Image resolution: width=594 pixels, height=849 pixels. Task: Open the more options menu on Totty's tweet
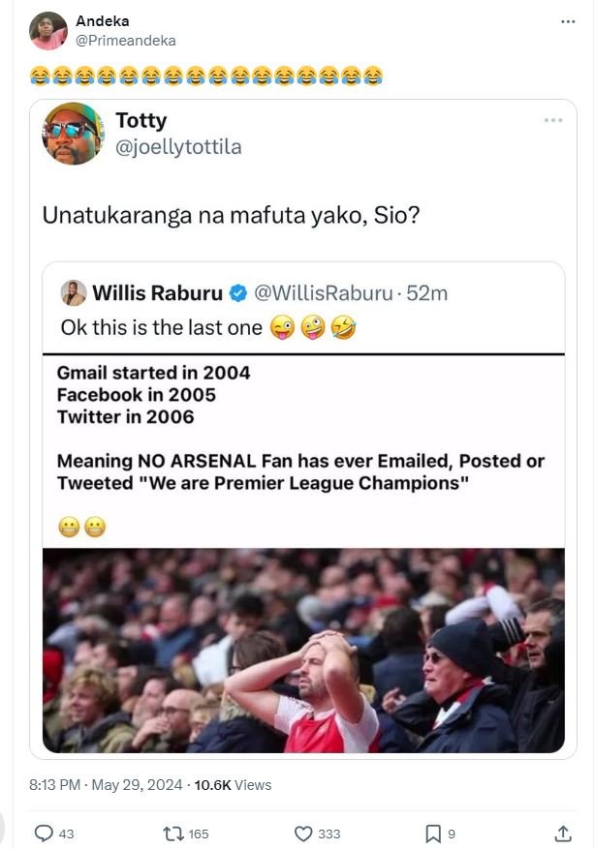(555, 118)
